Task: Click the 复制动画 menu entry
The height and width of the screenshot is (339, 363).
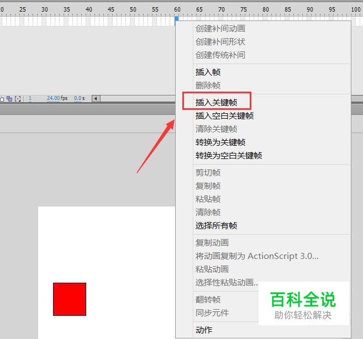Action: click(x=212, y=243)
